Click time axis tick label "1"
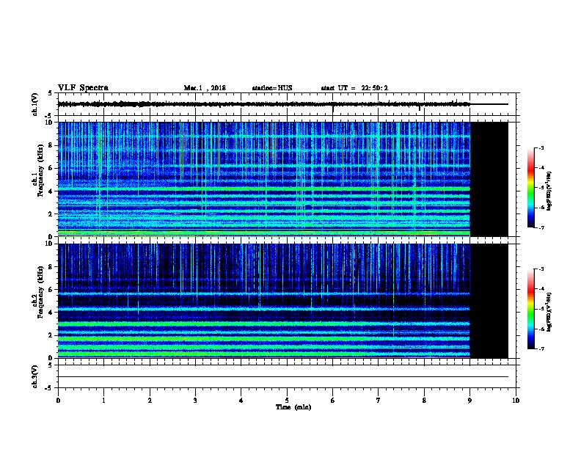Viewport: 581px width, 449px height. tap(104, 401)
